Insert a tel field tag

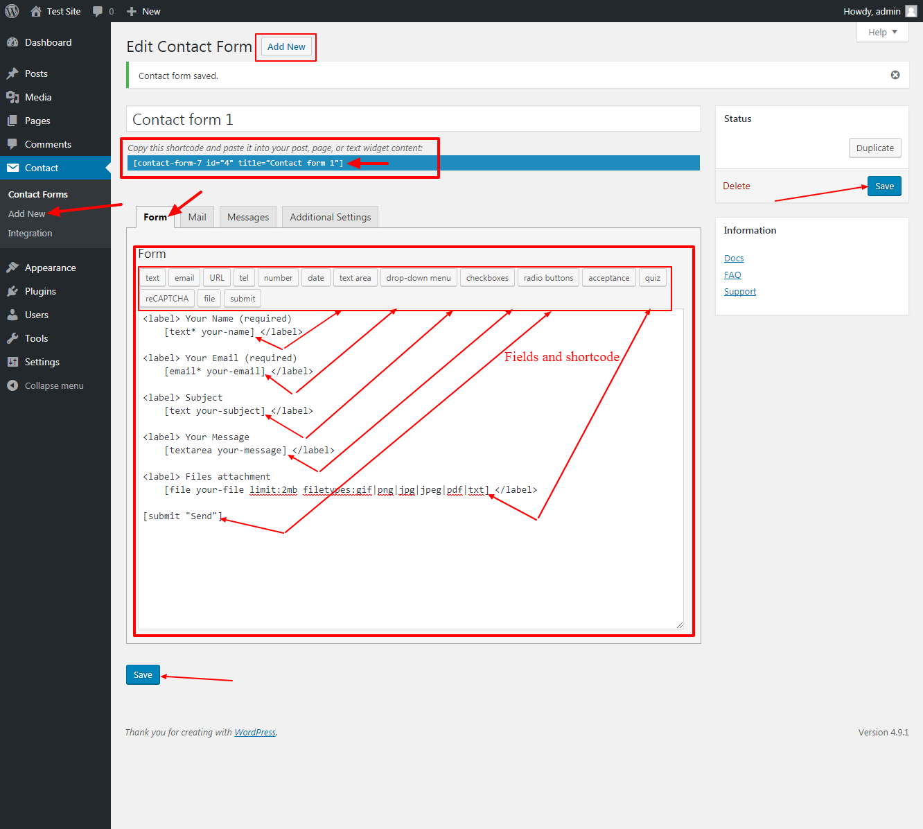(x=244, y=278)
